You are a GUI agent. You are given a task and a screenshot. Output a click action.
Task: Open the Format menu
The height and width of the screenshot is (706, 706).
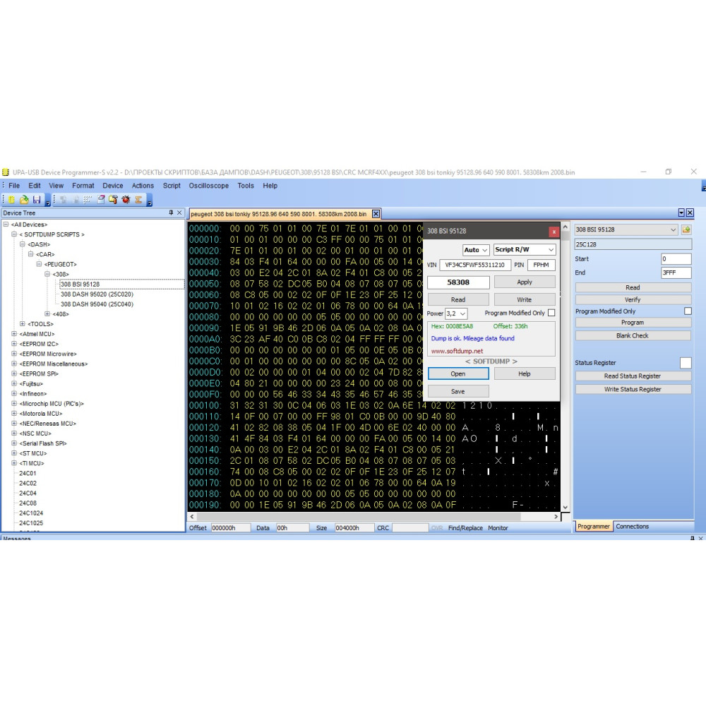point(83,186)
